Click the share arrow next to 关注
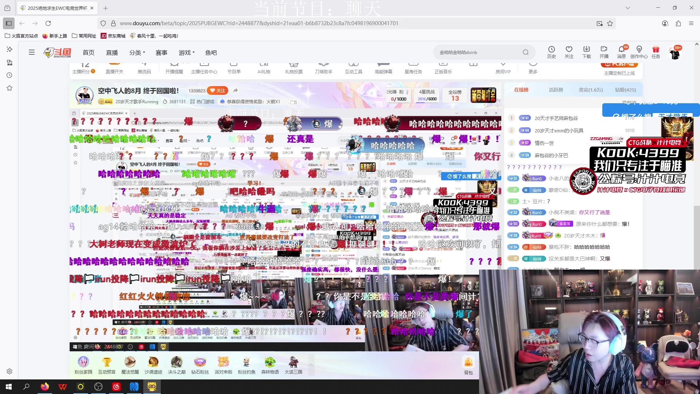 click(x=236, y=90)
